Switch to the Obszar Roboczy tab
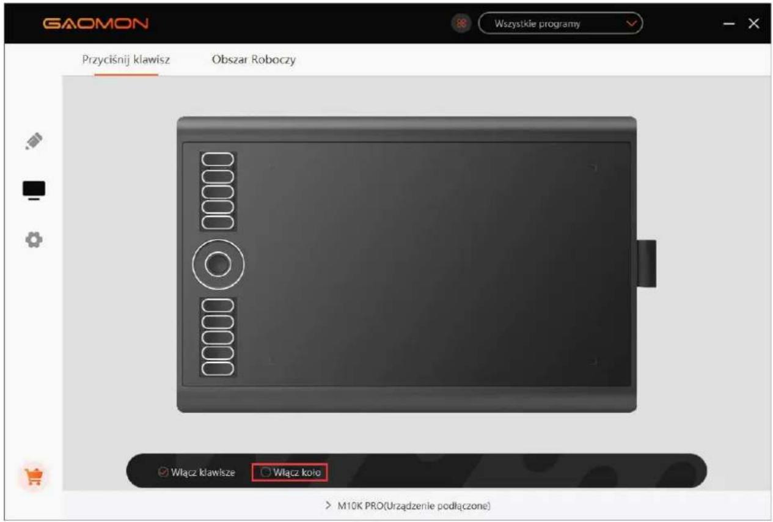This screenshot has height=522, width=773. 254,60
